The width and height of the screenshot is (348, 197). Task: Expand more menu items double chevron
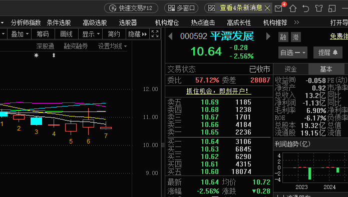tap(296, 22)
